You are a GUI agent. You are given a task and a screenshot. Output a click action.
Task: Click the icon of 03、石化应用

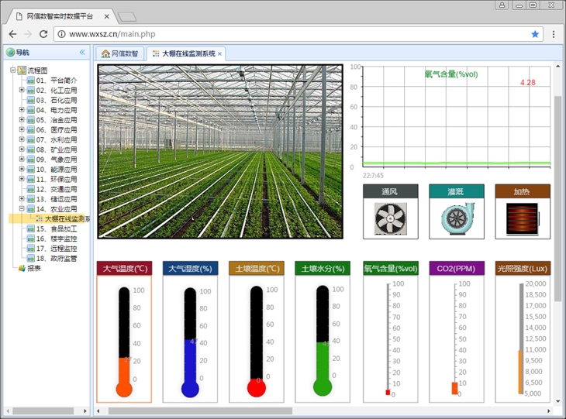pyautogui.click(x=31, y=100)
